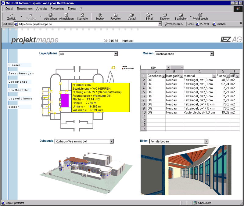Open the Gebaeude Kurhaus-Gesamtmodell dropdown

(111, 141)
